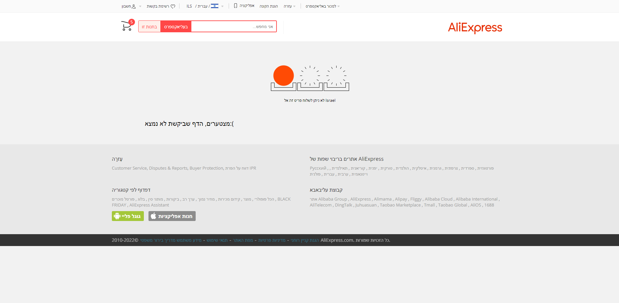Open the Apple App Store (חנות אפליקציות) button
The width and height of the screenshot is (619, 303).
172,216
